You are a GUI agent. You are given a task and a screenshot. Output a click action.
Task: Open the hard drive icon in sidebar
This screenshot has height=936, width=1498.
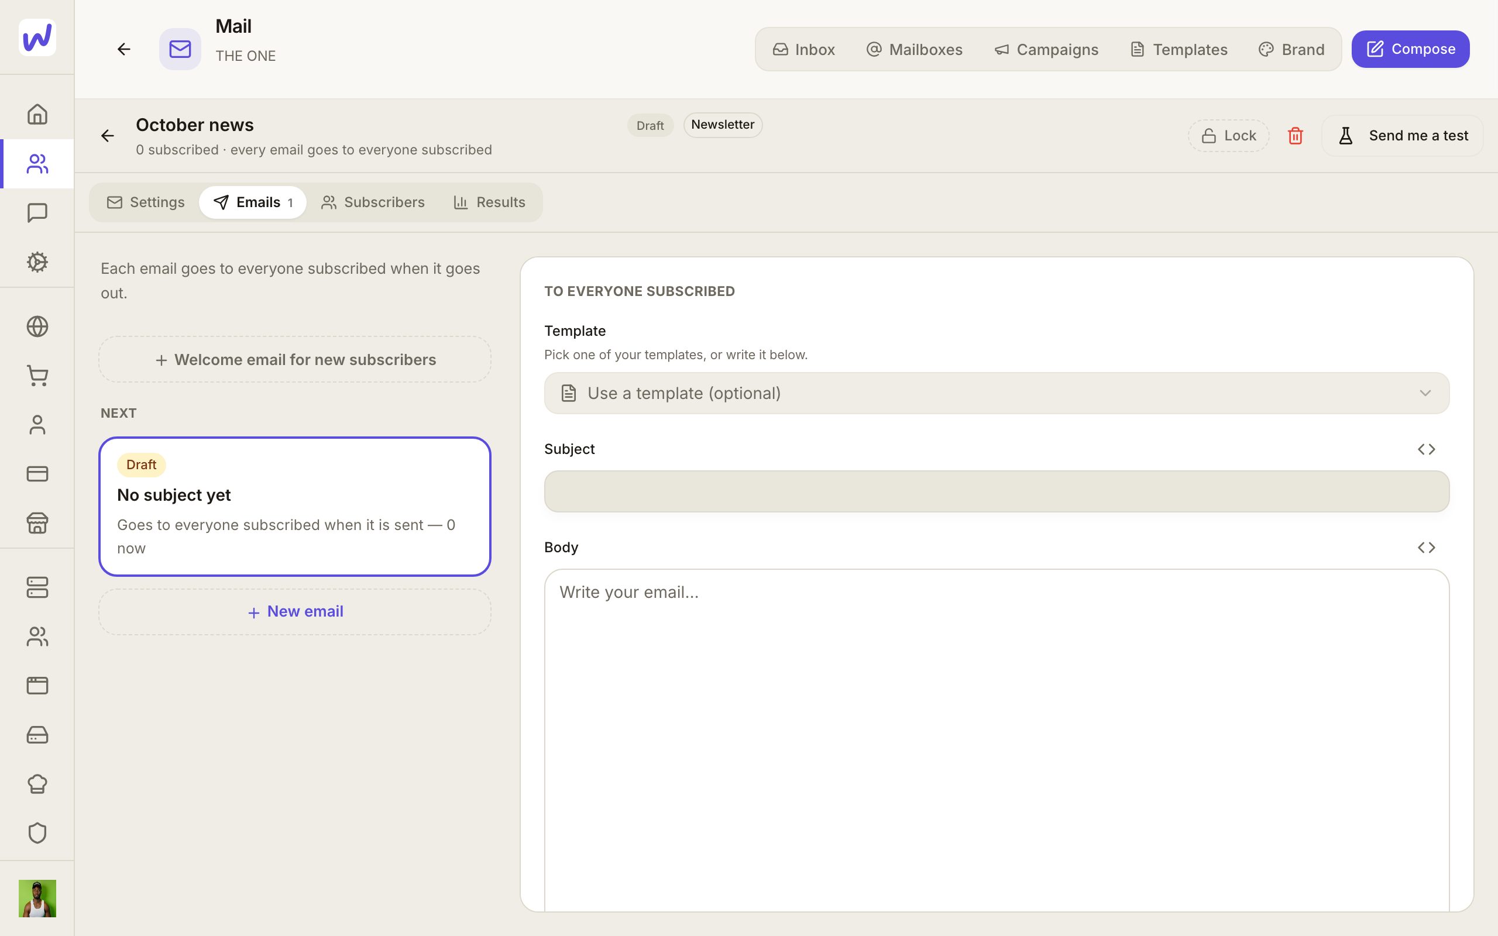pos(37,735)
